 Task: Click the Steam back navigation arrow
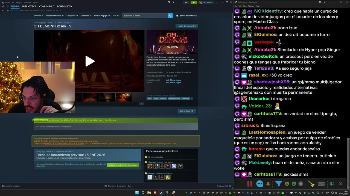tap(3, 6)
